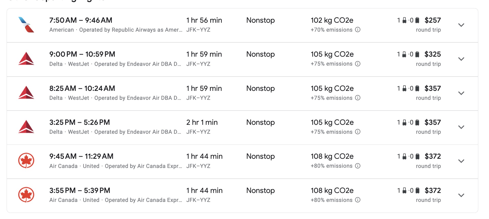The height and width of the screenshot is (219, 489).
Task: Click the American Airlines logo
Action: [x=26, y=25]
